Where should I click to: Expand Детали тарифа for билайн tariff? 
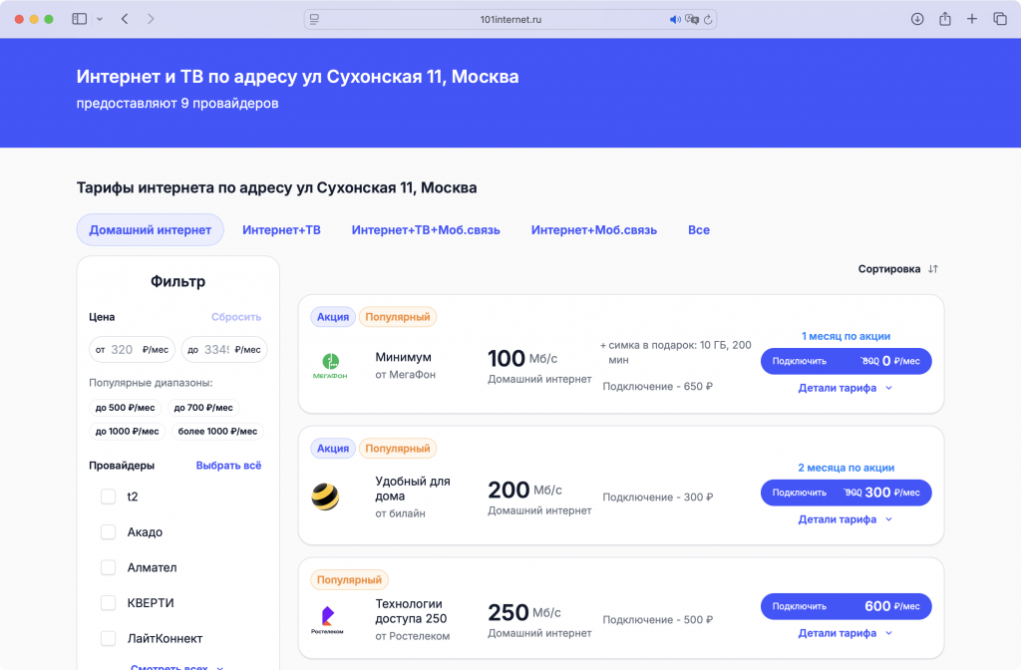[846, 519]
